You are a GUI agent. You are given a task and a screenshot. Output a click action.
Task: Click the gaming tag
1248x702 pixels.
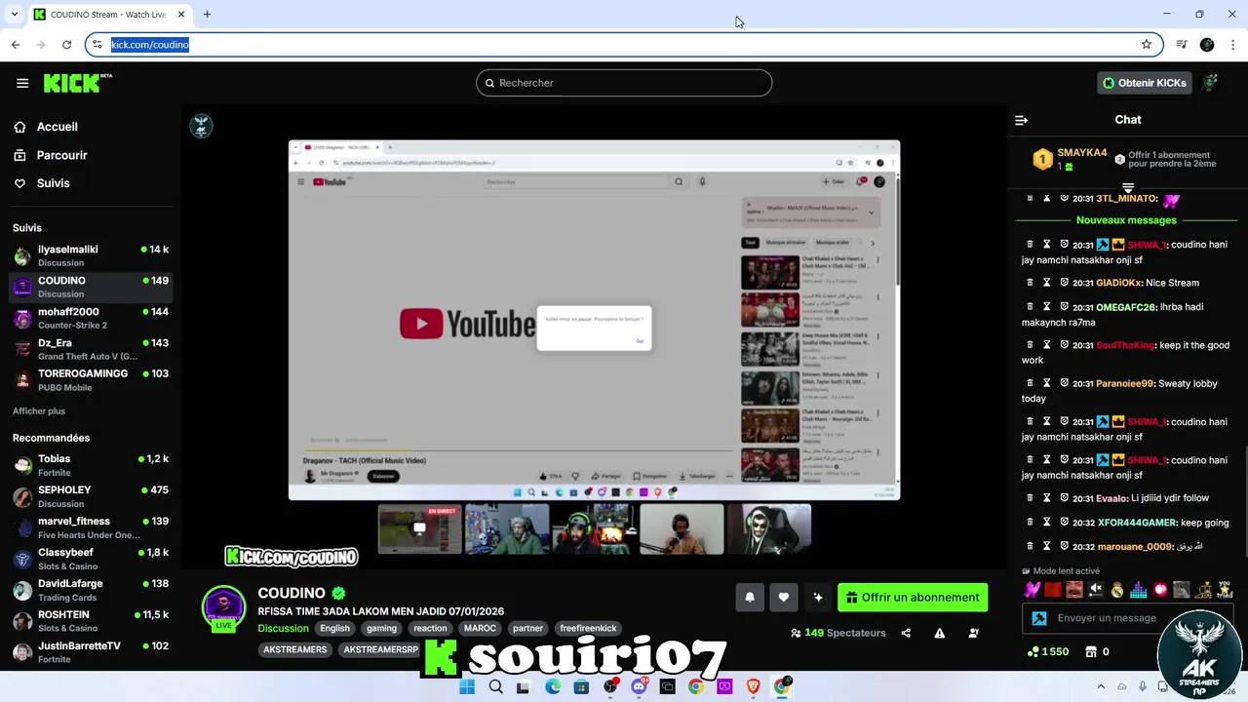pyautogui.click(x=381, y=629)
